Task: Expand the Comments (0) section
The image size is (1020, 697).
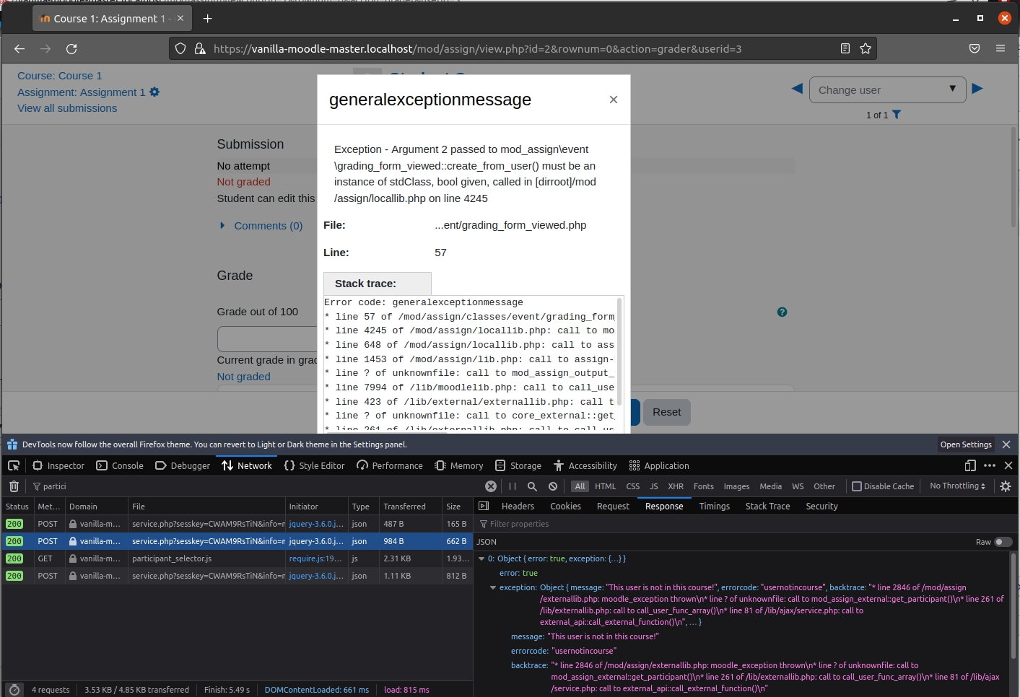Action: tap(261, 226)
